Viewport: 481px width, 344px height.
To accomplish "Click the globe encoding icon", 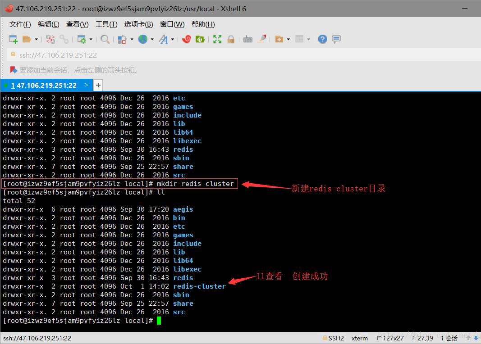I will tap(142, 39).
